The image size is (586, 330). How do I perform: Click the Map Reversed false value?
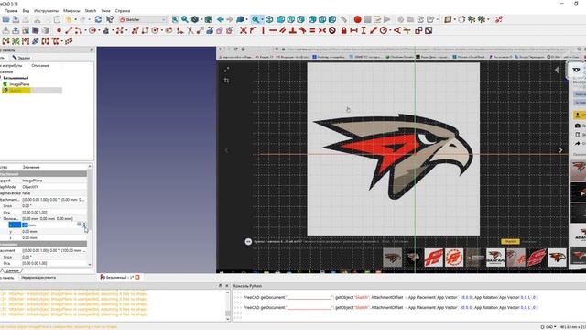27,193
